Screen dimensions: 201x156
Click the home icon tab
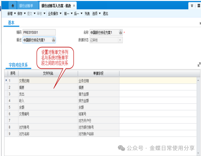[x=12, y=6]
